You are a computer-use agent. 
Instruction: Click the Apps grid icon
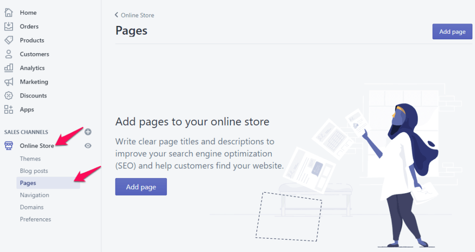8,110
